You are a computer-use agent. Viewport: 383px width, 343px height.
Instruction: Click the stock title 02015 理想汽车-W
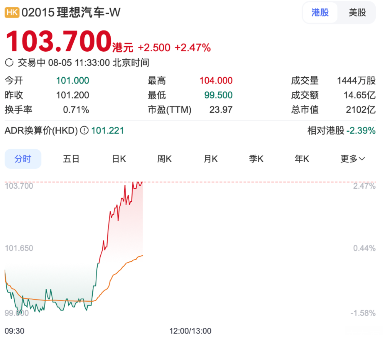click(x=71, y=13)
